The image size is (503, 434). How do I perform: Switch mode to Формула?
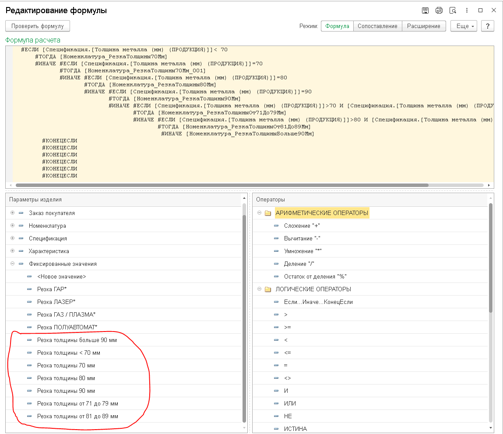(337, 26)
